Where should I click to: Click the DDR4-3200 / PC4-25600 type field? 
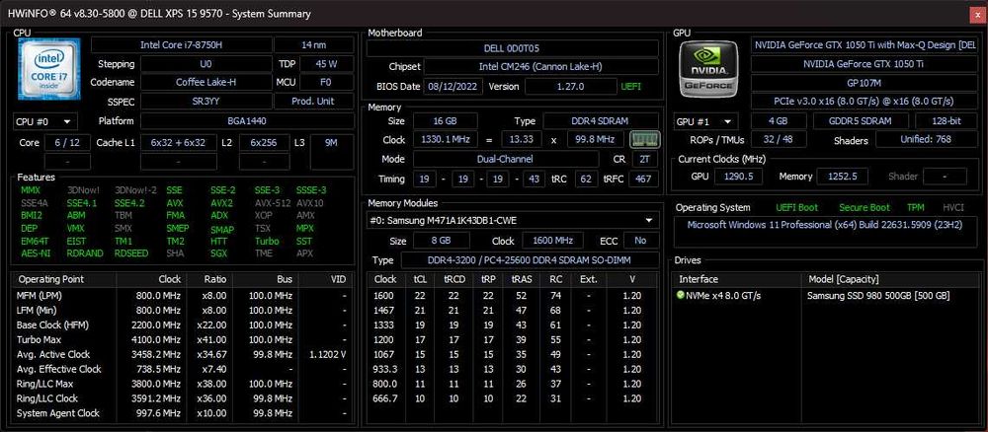pos(530,259)
